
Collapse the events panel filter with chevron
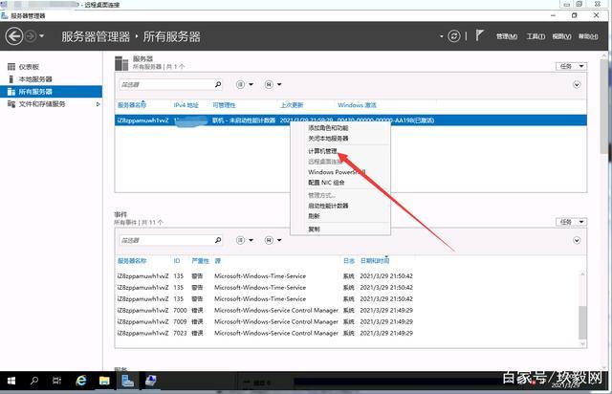click(577, 241)
